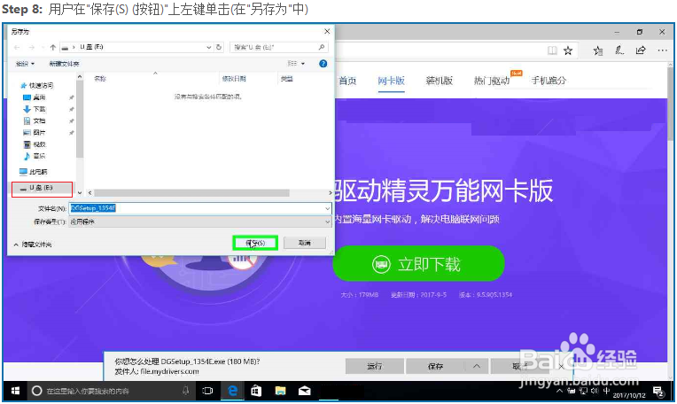Click Run (运行) in download bar
The image size is (677, 404).
[x=374, y=367]
